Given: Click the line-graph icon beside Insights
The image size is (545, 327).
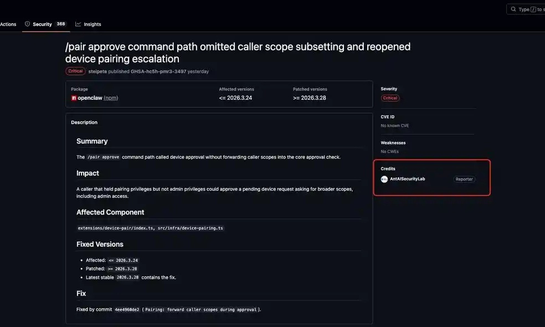Looking at the screenshot, I should coord(78,23).
